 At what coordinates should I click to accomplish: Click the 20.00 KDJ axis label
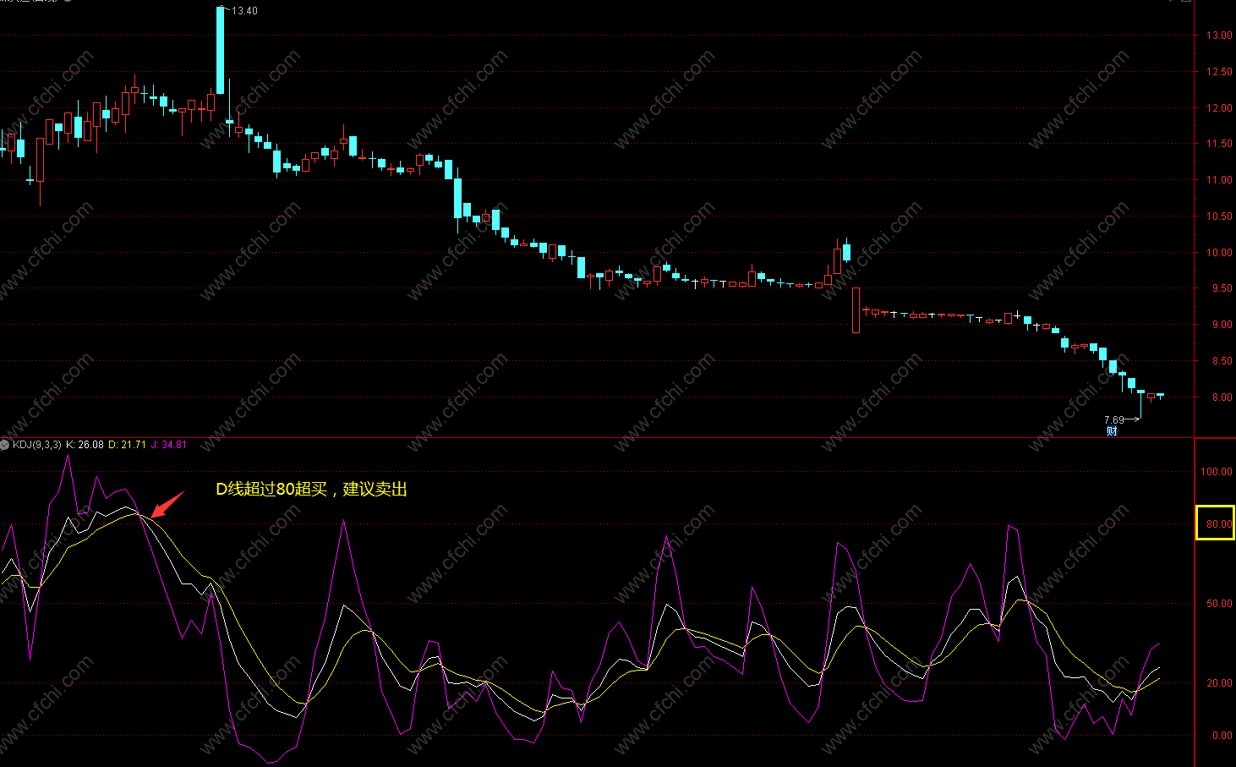click(1219, 683)
